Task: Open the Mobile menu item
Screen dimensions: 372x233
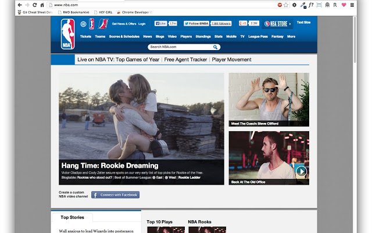Action: (231, 37)
